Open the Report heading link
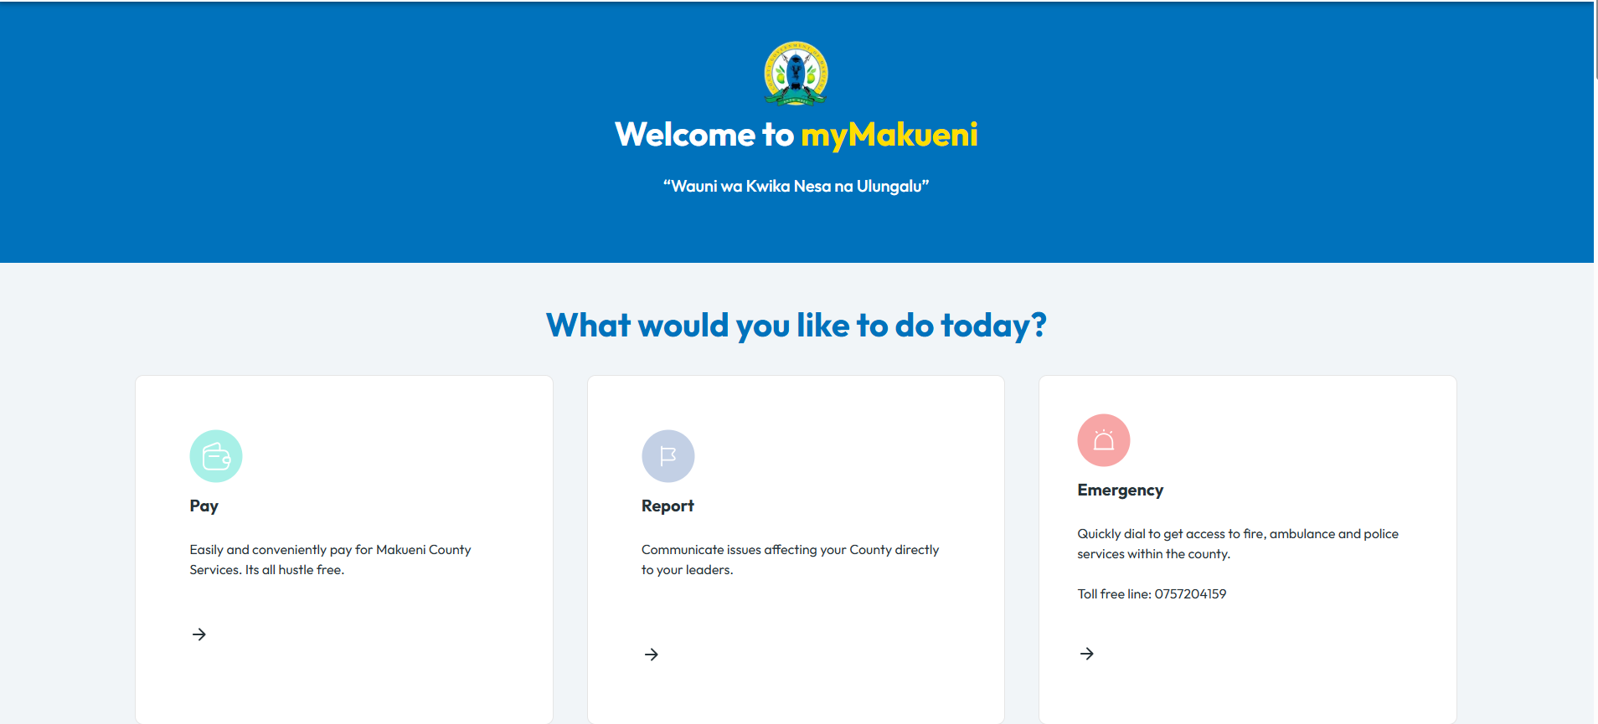1598x724 pixels. (x=668, y=506)
